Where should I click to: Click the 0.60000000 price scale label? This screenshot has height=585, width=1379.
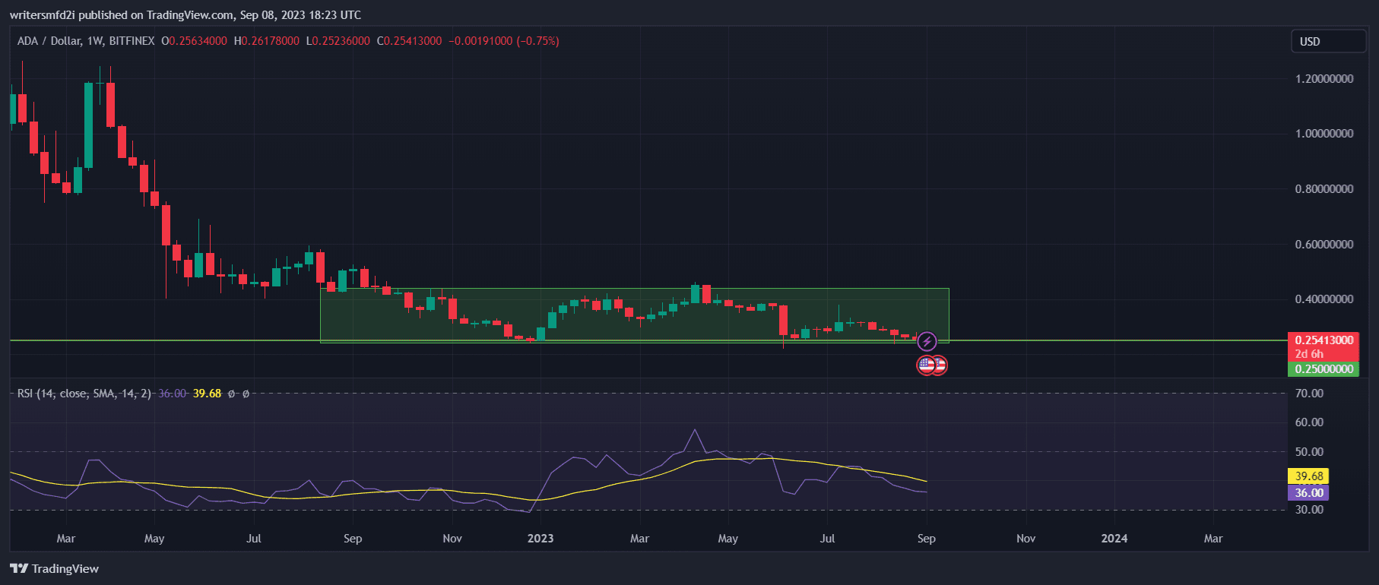[1324, 245]
